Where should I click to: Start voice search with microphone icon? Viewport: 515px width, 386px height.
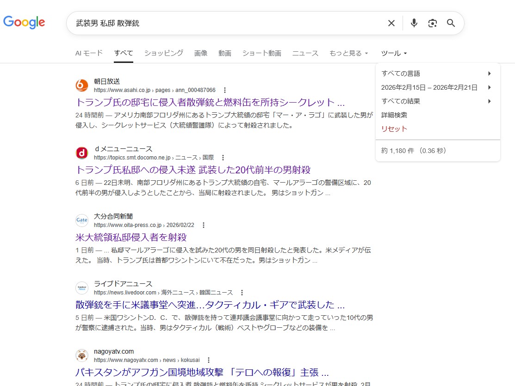coord(414,23)
